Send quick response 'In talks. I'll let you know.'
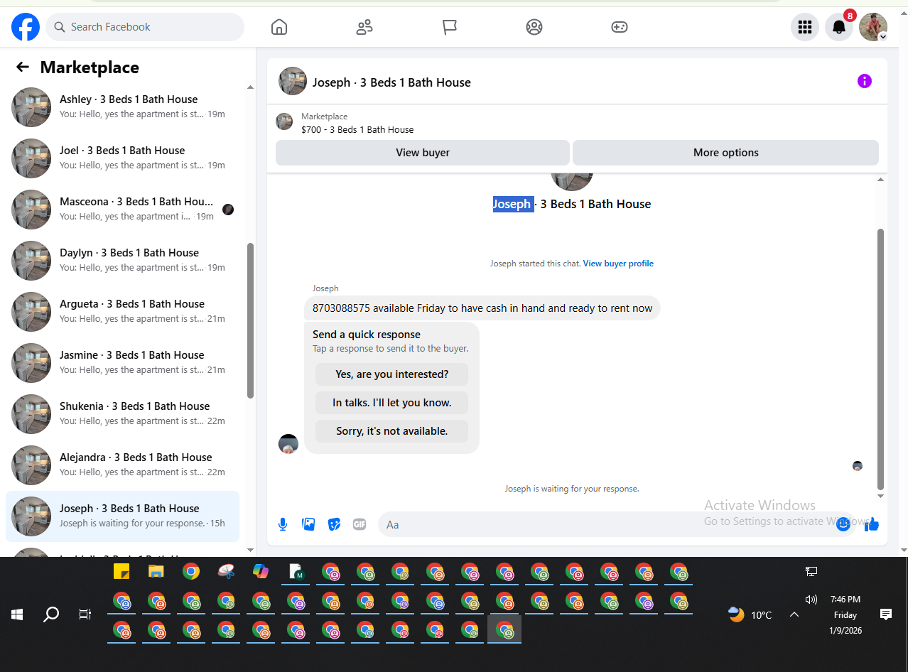This screenshot has height=672, width=908. [392, 402]
